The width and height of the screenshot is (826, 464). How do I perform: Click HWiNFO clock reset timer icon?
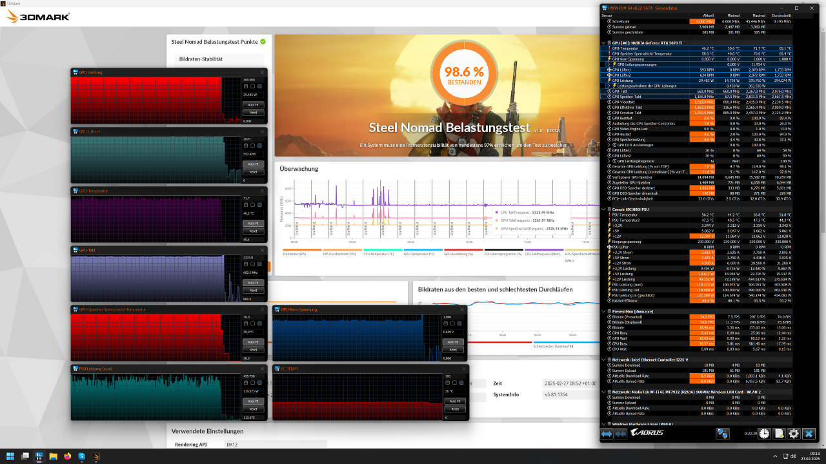pyautogui.click(x=765, y=434)
